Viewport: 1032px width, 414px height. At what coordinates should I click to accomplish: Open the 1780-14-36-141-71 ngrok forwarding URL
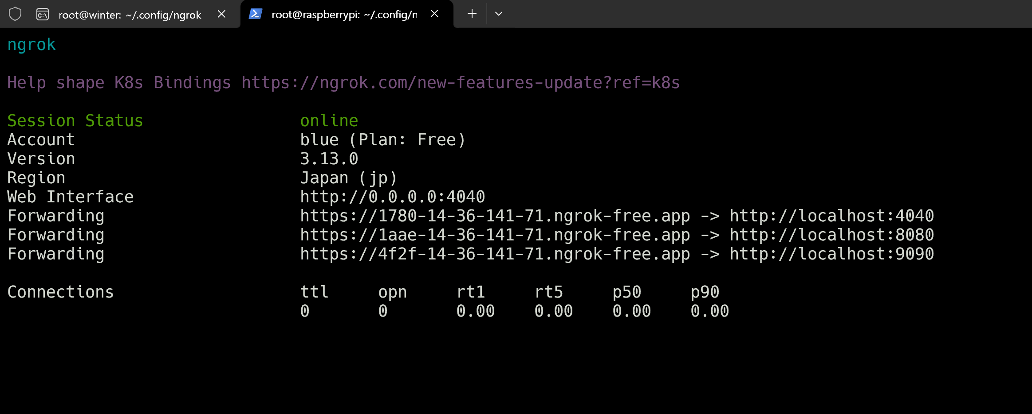coord(495,216)
